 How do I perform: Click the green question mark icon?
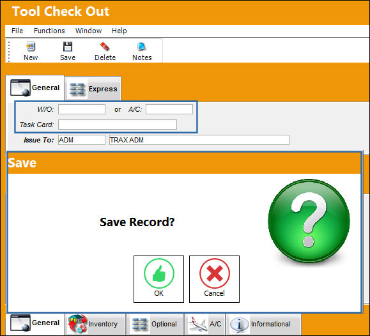[309, 220]
